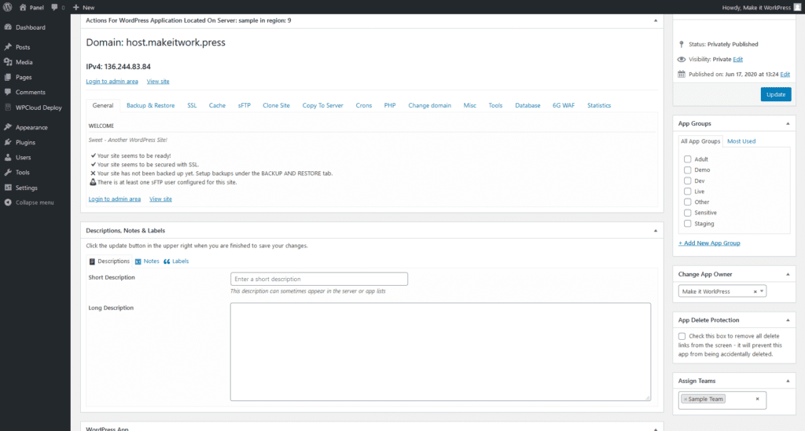Open the Statistics tab
Screen dimensions: 805x431
[599, 105]
